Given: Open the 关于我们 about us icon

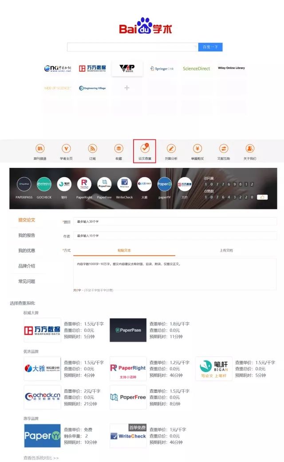Looking at the screenshot, I should click(250, 148).
